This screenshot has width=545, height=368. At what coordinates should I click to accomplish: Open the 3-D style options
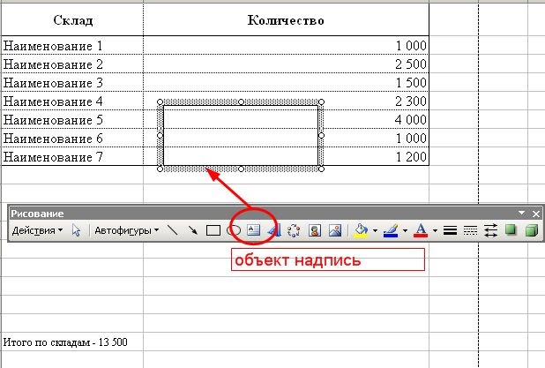pos(532,230)
